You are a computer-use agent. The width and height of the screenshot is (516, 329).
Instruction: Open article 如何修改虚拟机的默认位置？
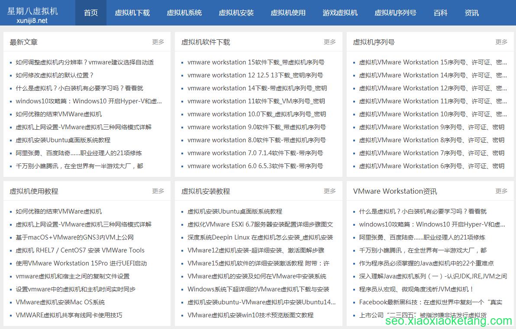click(55, 75)
